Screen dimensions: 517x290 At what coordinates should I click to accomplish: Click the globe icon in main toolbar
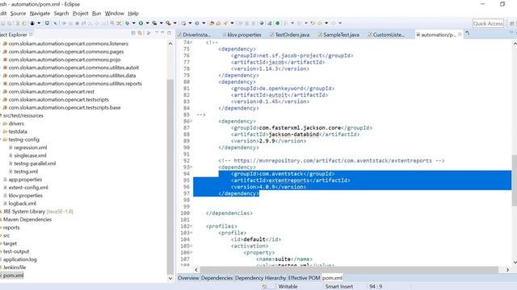point(262,23)
